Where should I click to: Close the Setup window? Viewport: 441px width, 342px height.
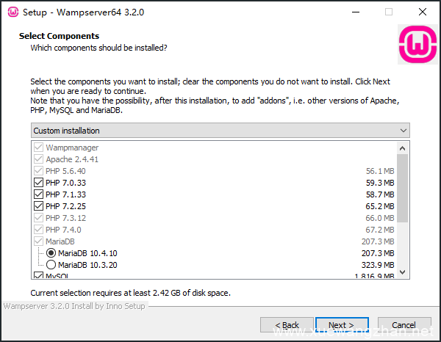click(420, 12)
